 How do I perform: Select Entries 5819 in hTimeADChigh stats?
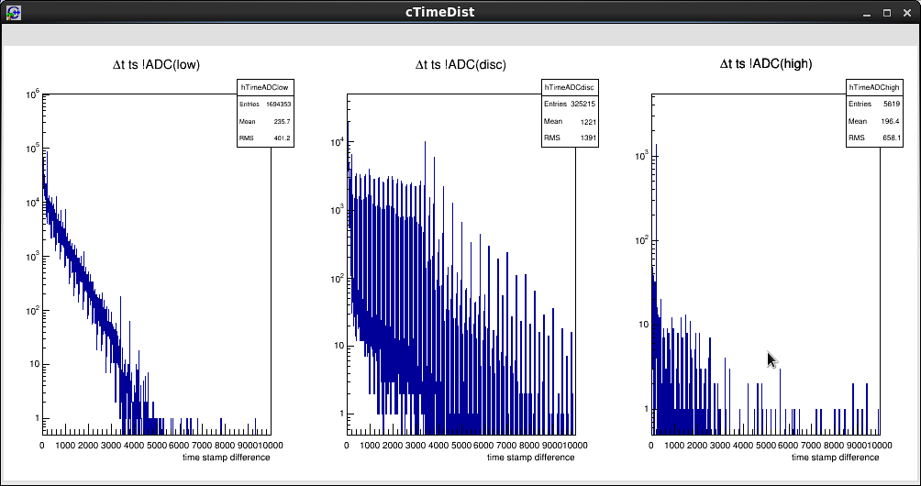[874, 104]
